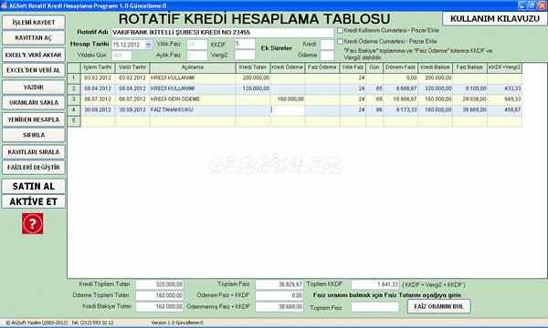The width and height of the screenshot is (548, 328).
Task: Click the Toplam KKDF value field
Action: pos(375,284)
